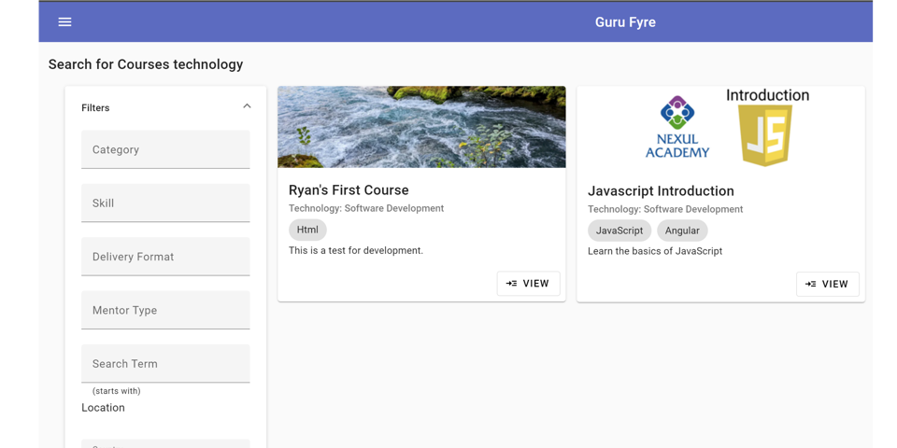Screen dimensions: 897x448
Task: Click the partially visible Location field
Action: (x=165, y=442)
